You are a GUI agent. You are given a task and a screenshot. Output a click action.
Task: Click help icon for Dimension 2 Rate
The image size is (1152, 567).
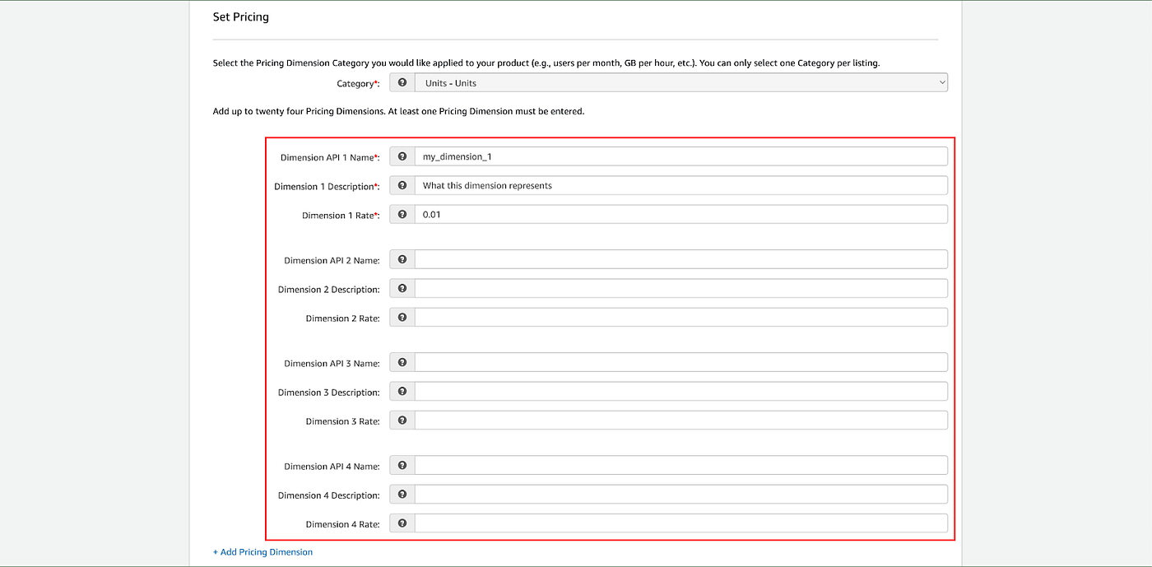402,317
